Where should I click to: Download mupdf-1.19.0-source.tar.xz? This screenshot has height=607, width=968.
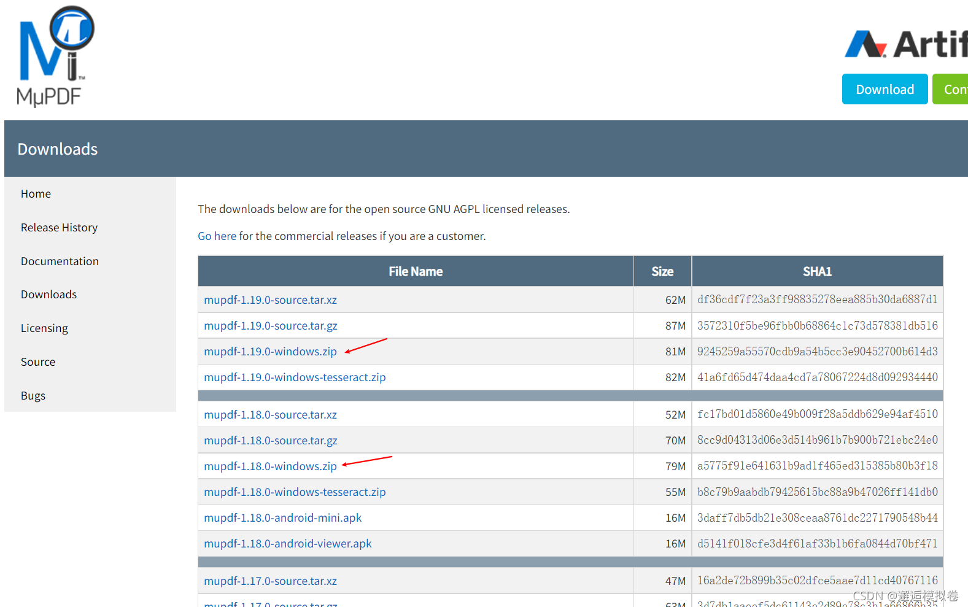270,300
